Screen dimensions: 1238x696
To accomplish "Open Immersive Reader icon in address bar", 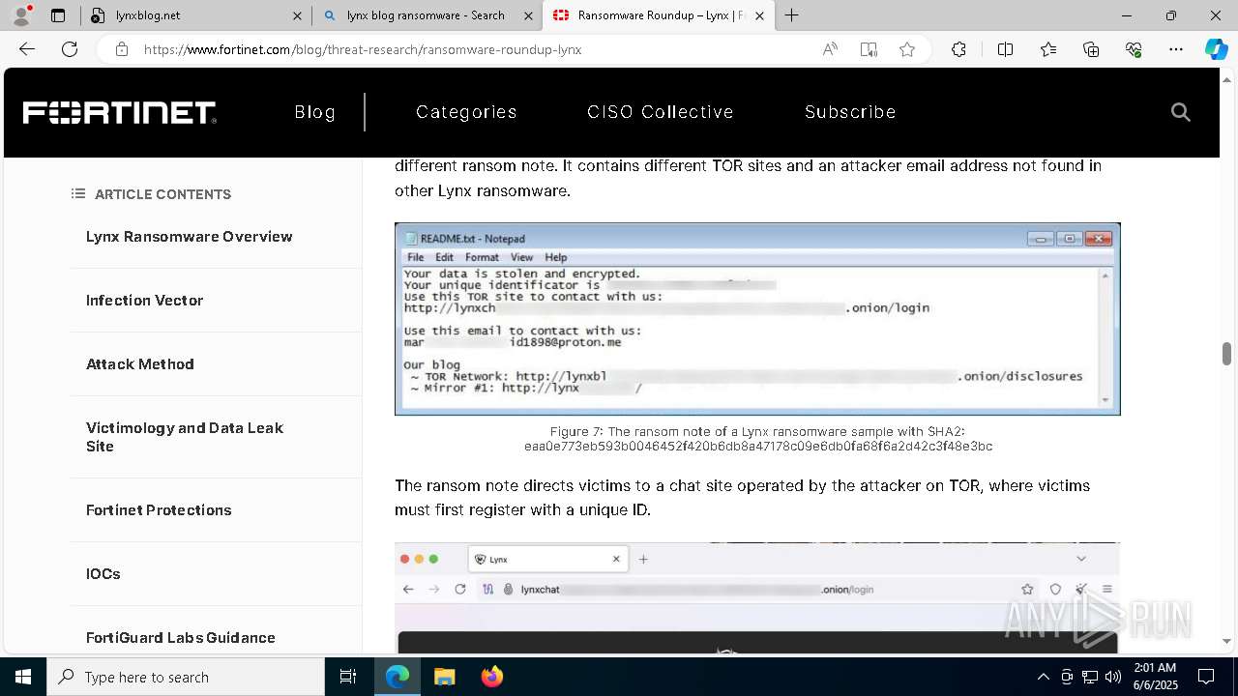I will coord(869,49).
